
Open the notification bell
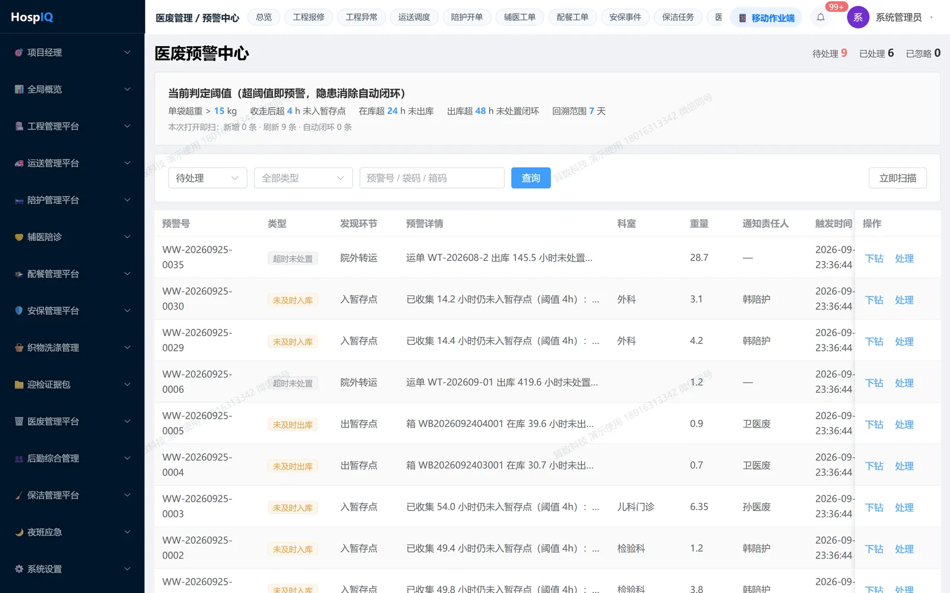coord(821,17)
